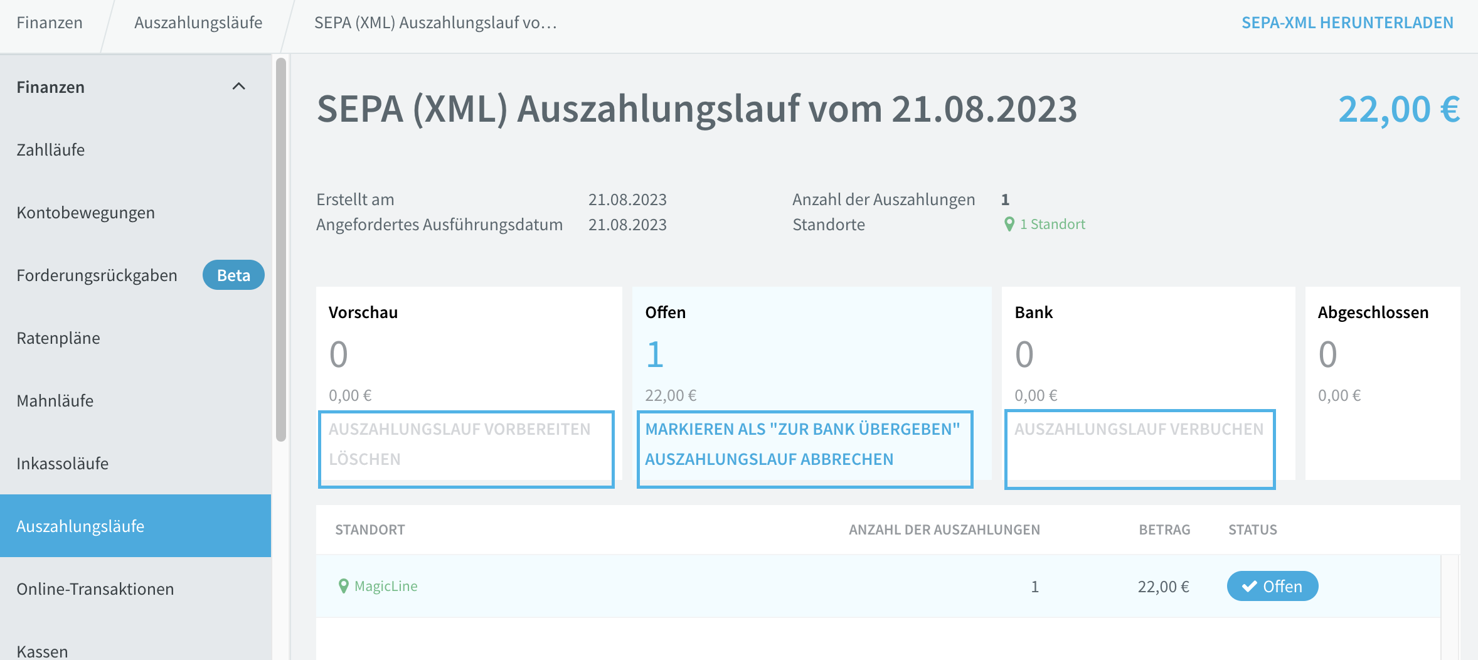Navigate to Auszahlungsläufe breadcrumb
1478x660 pixels.
coord(198,23)
